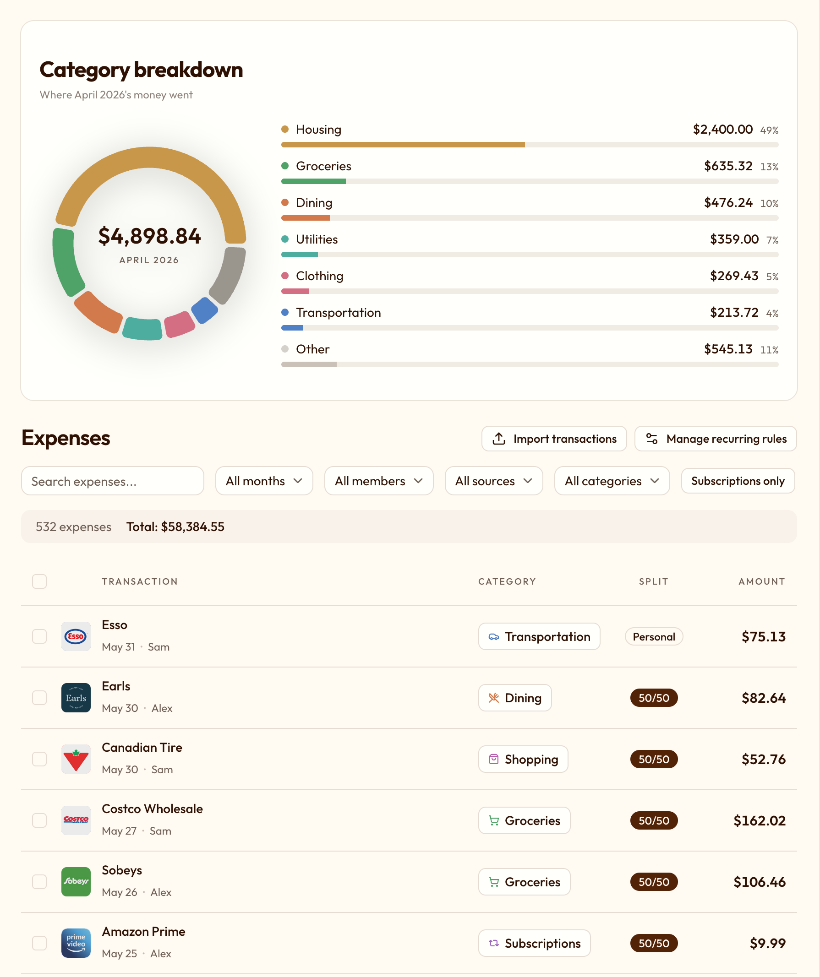Click the repeat icon in Subscriptions tag
This screenshot has height=977, width=820.
(x=494, y=944)
